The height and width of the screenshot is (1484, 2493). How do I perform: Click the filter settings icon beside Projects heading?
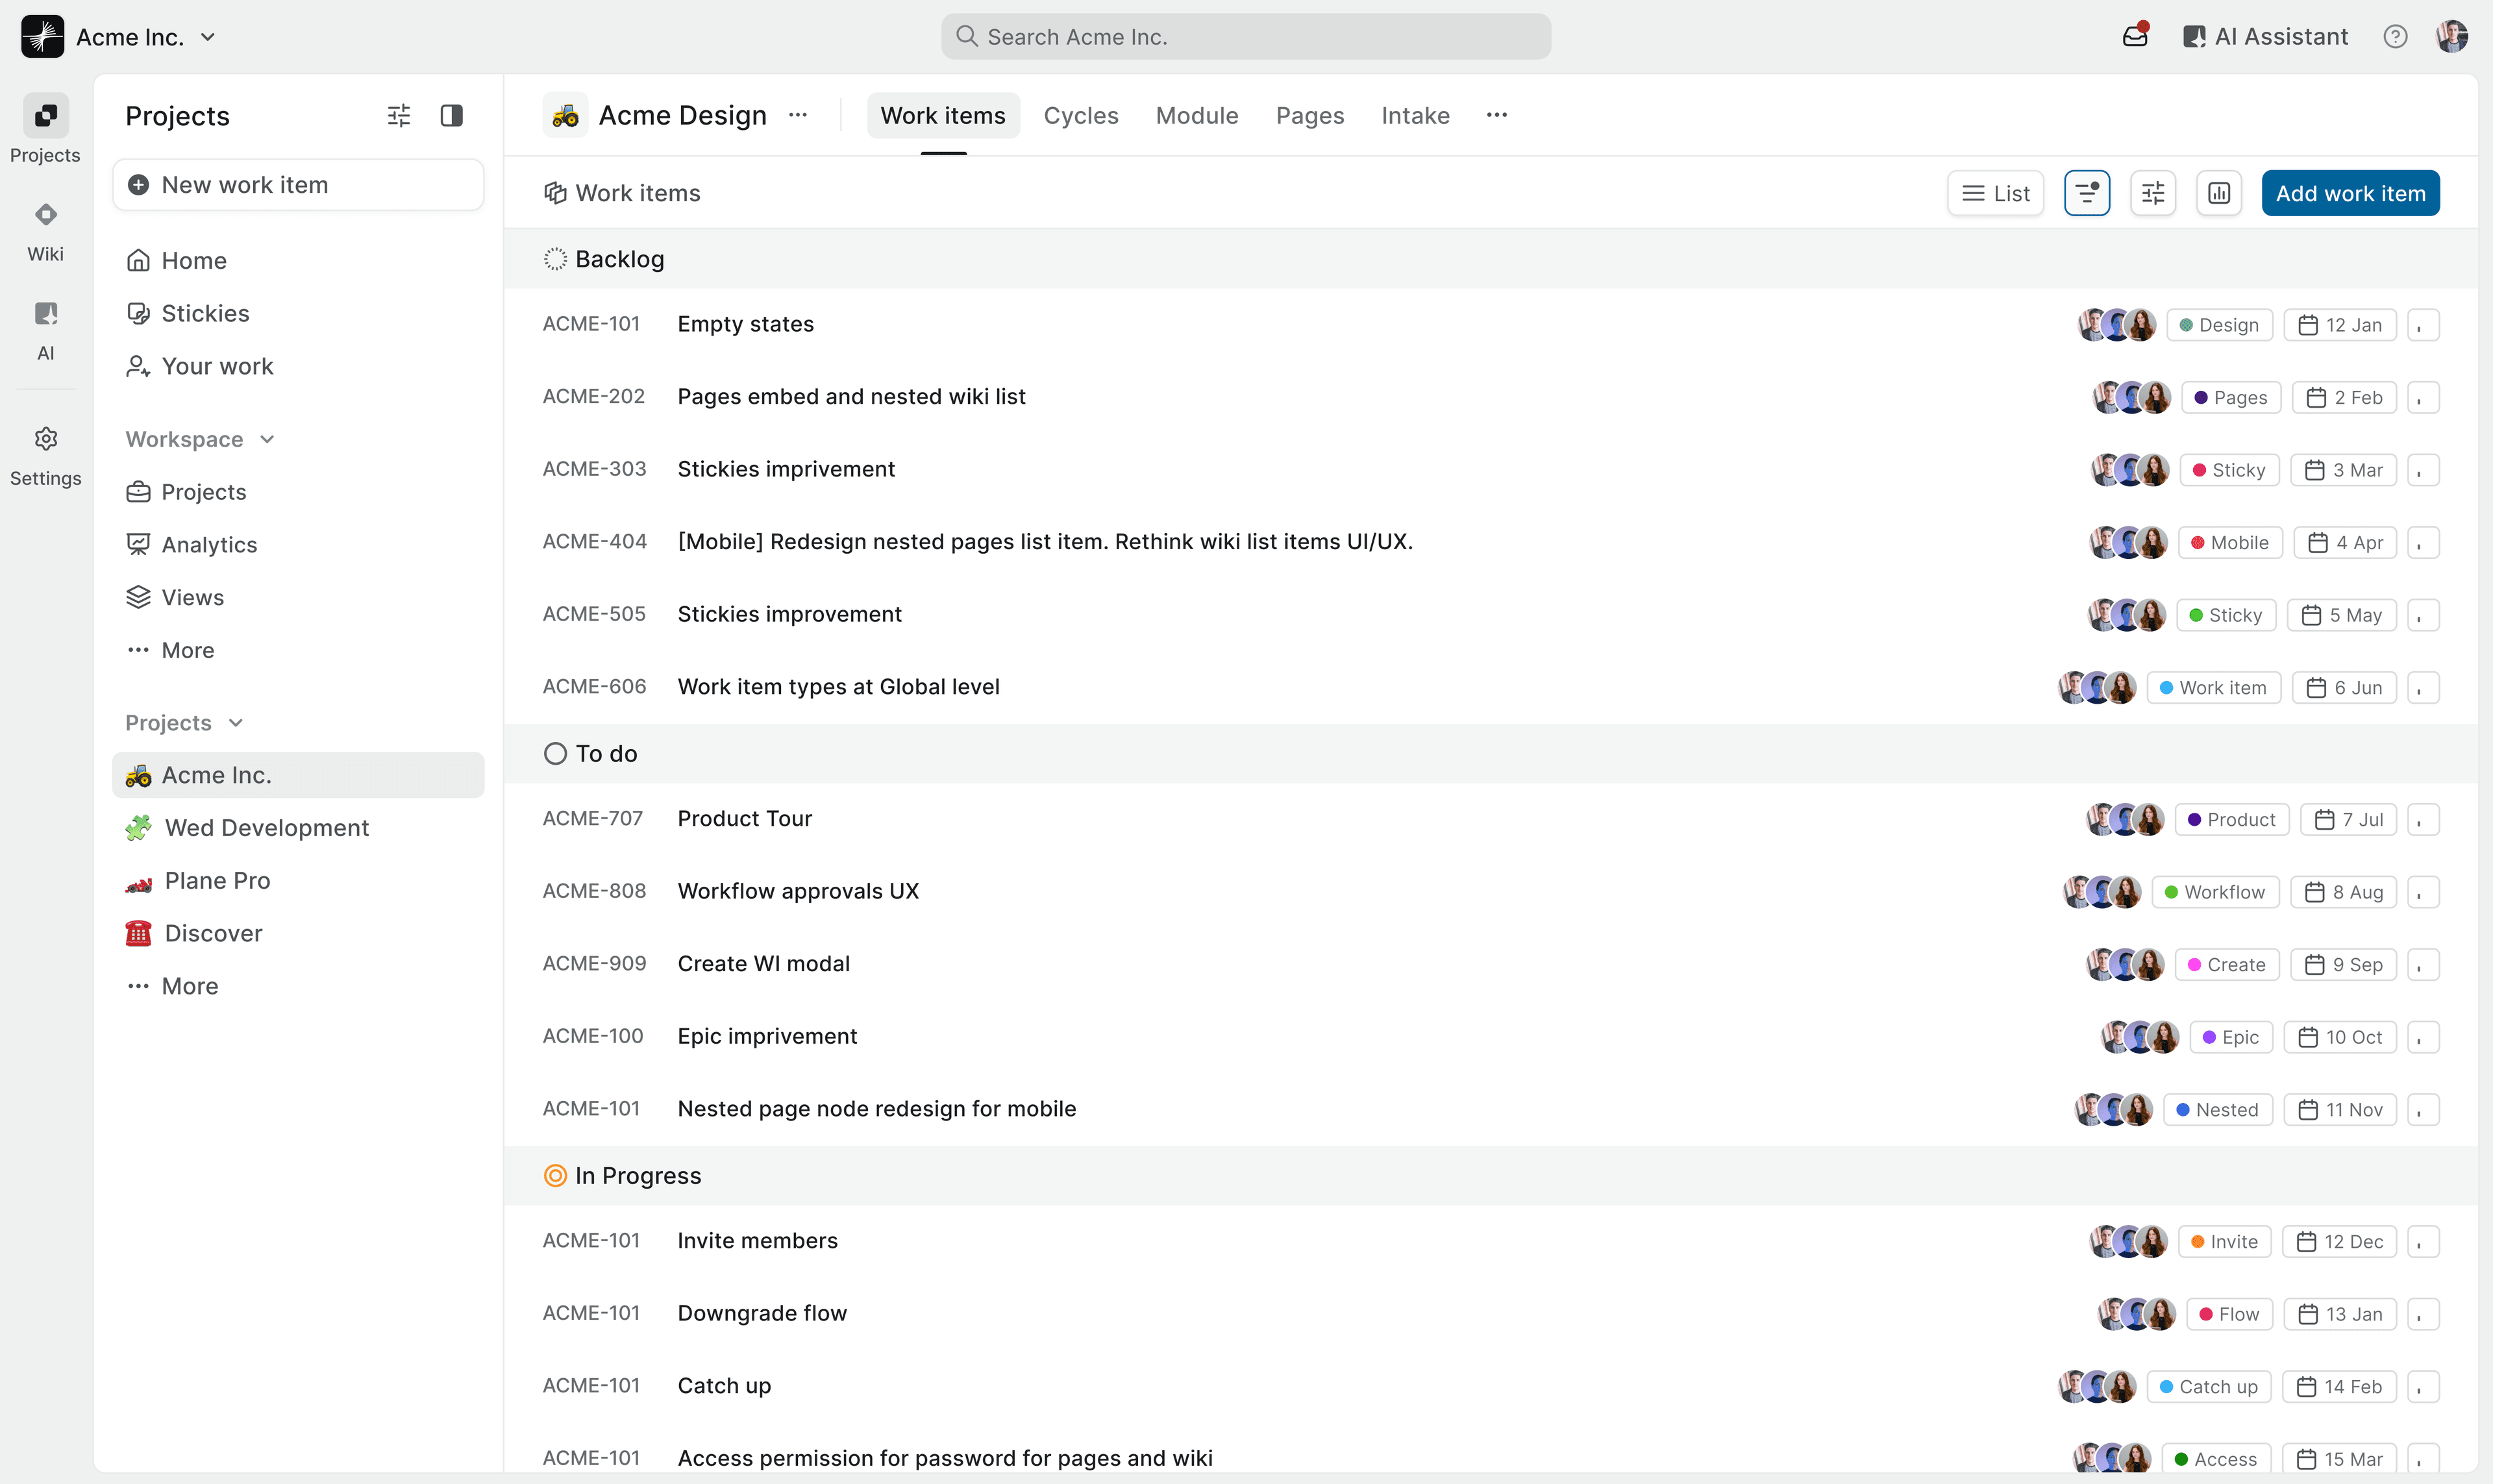398,115
